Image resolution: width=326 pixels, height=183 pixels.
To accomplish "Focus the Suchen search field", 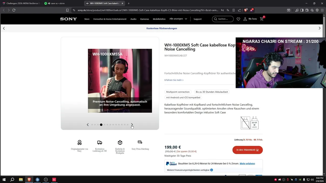I will tap(223, 19).
